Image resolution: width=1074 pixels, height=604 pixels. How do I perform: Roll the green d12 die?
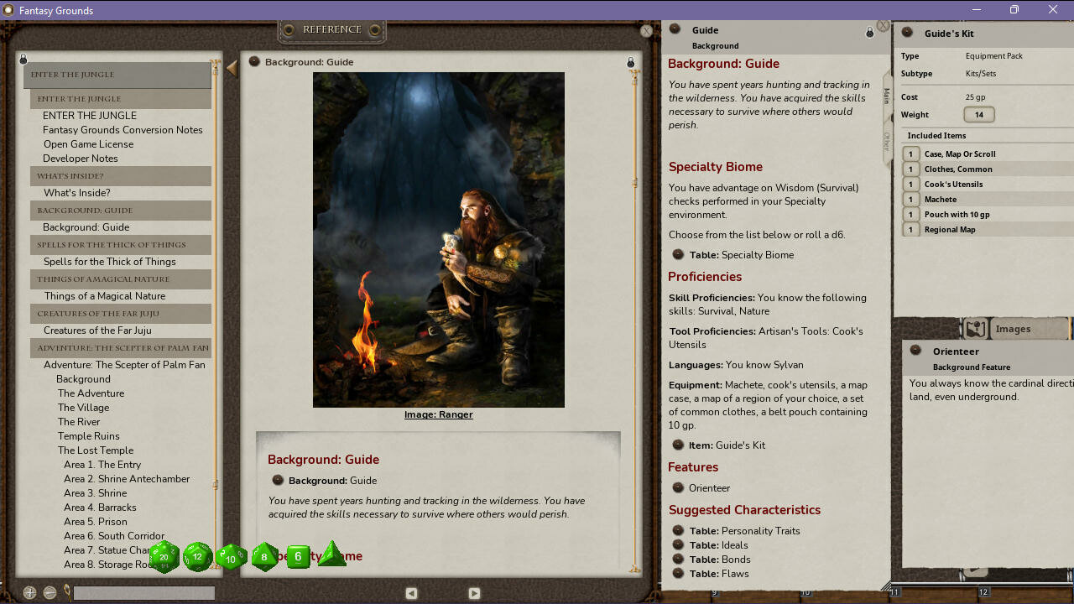pos(197,556)
